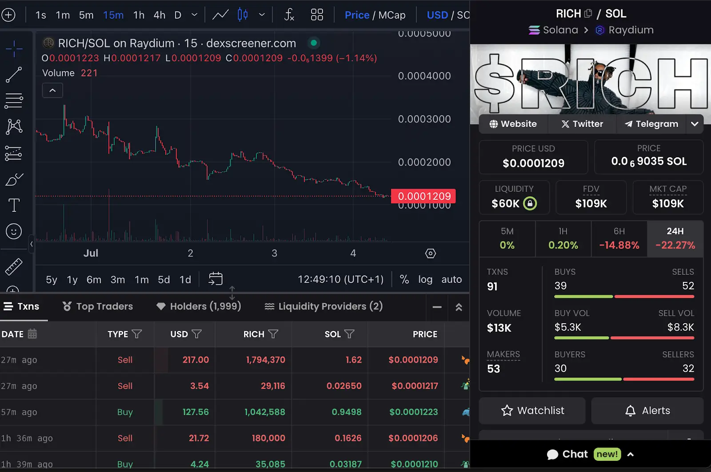
Task: Toggle log scale on chart
Action: (x=425, y=279)
